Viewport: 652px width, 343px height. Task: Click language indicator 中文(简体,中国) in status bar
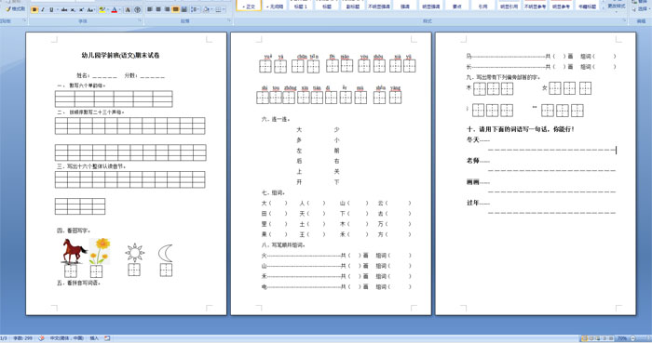pos(67,338)
